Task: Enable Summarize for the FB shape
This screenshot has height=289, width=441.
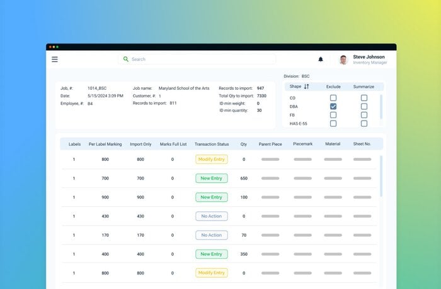Action: 364,115
